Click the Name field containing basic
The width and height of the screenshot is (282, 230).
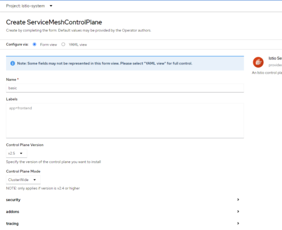125,88
